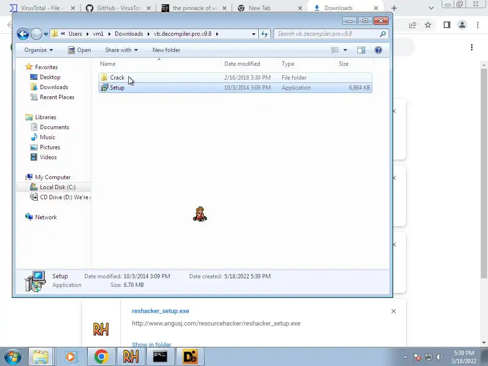Select My Computer in the tree
Screen dimensions: 488x366
click(52, 177)
